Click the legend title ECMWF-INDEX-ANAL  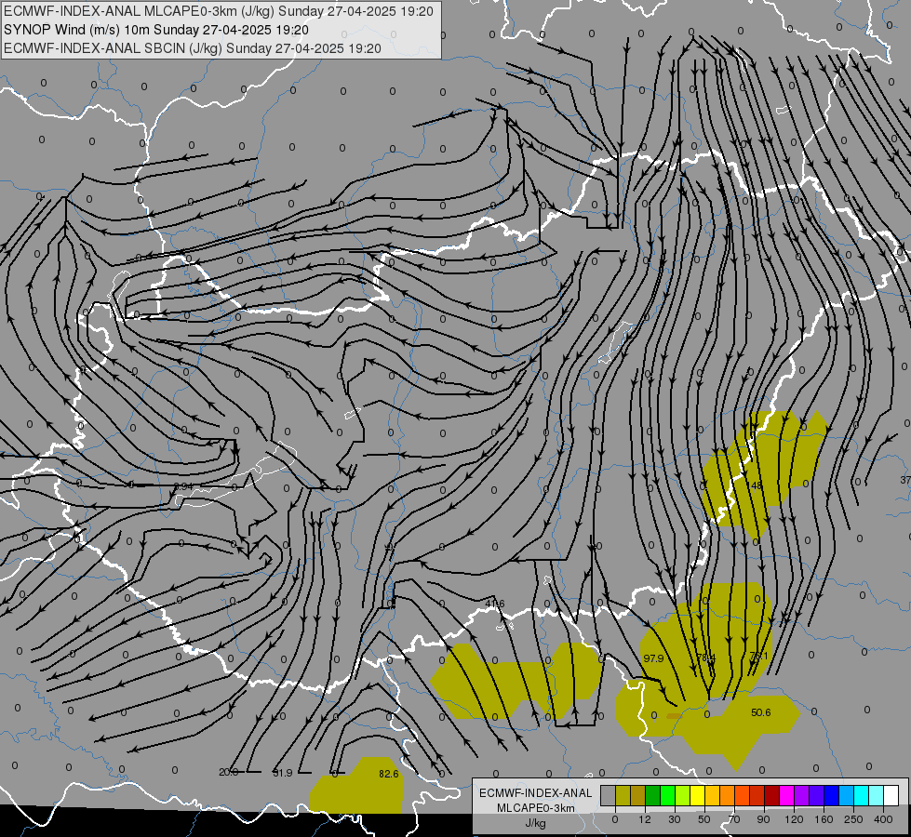click(x=535, y=793)
